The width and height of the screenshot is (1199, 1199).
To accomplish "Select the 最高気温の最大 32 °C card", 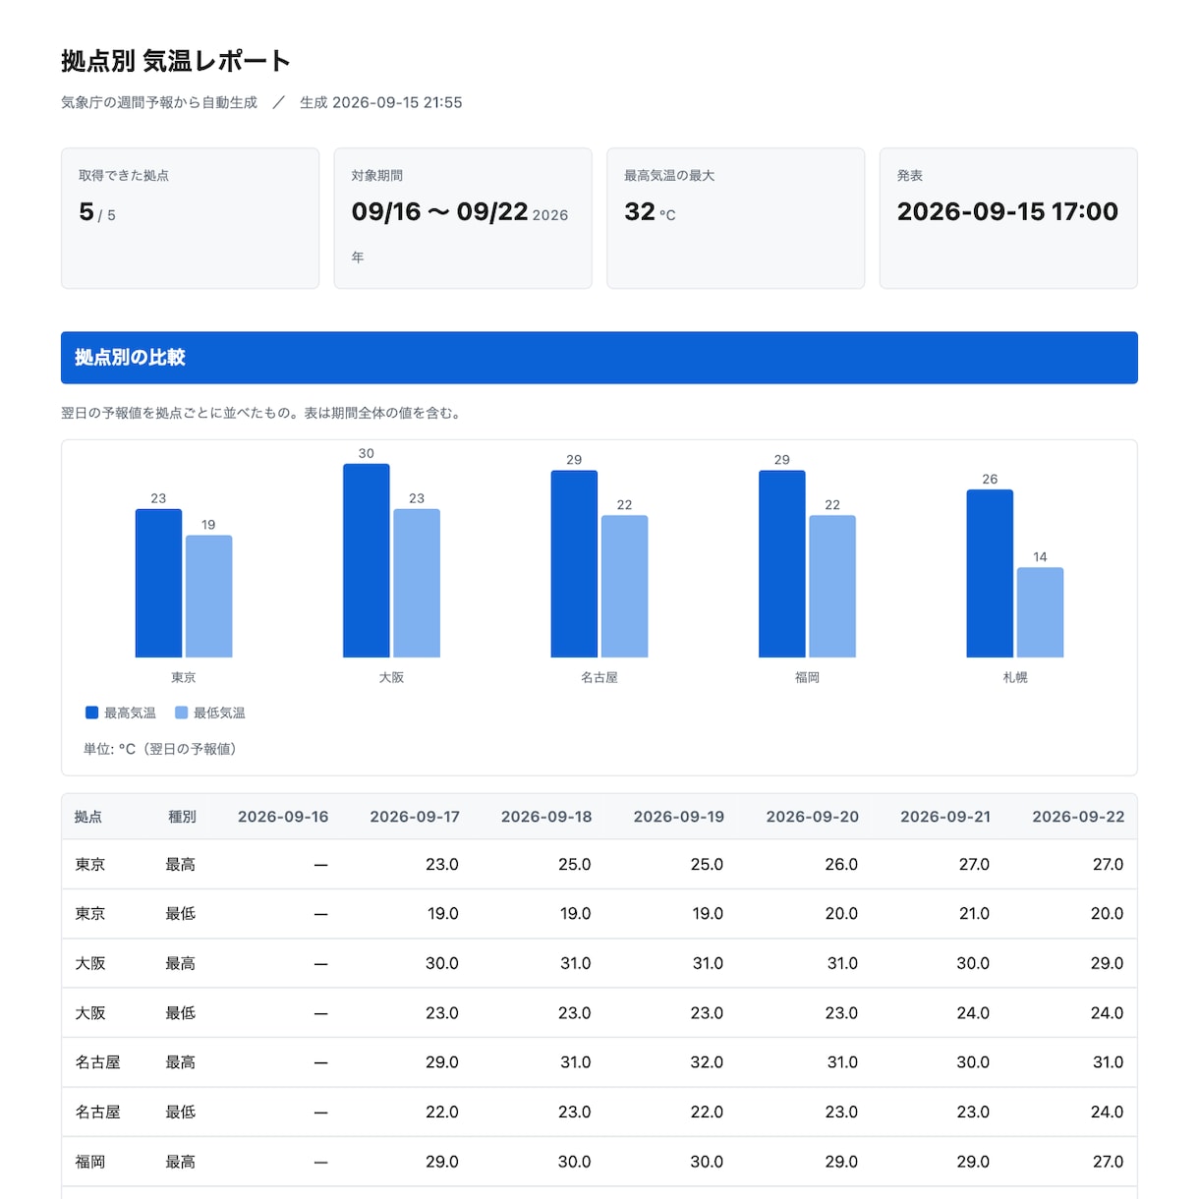I will [x=736, y=218].
